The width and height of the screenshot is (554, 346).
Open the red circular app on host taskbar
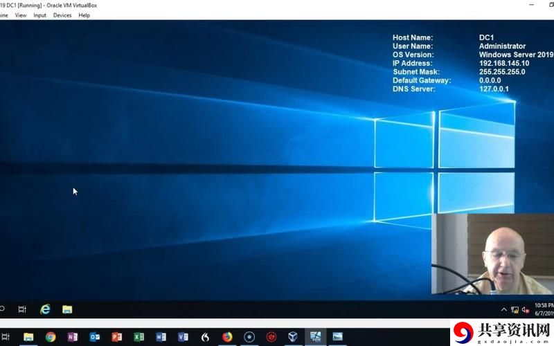(x=271, y=337)
